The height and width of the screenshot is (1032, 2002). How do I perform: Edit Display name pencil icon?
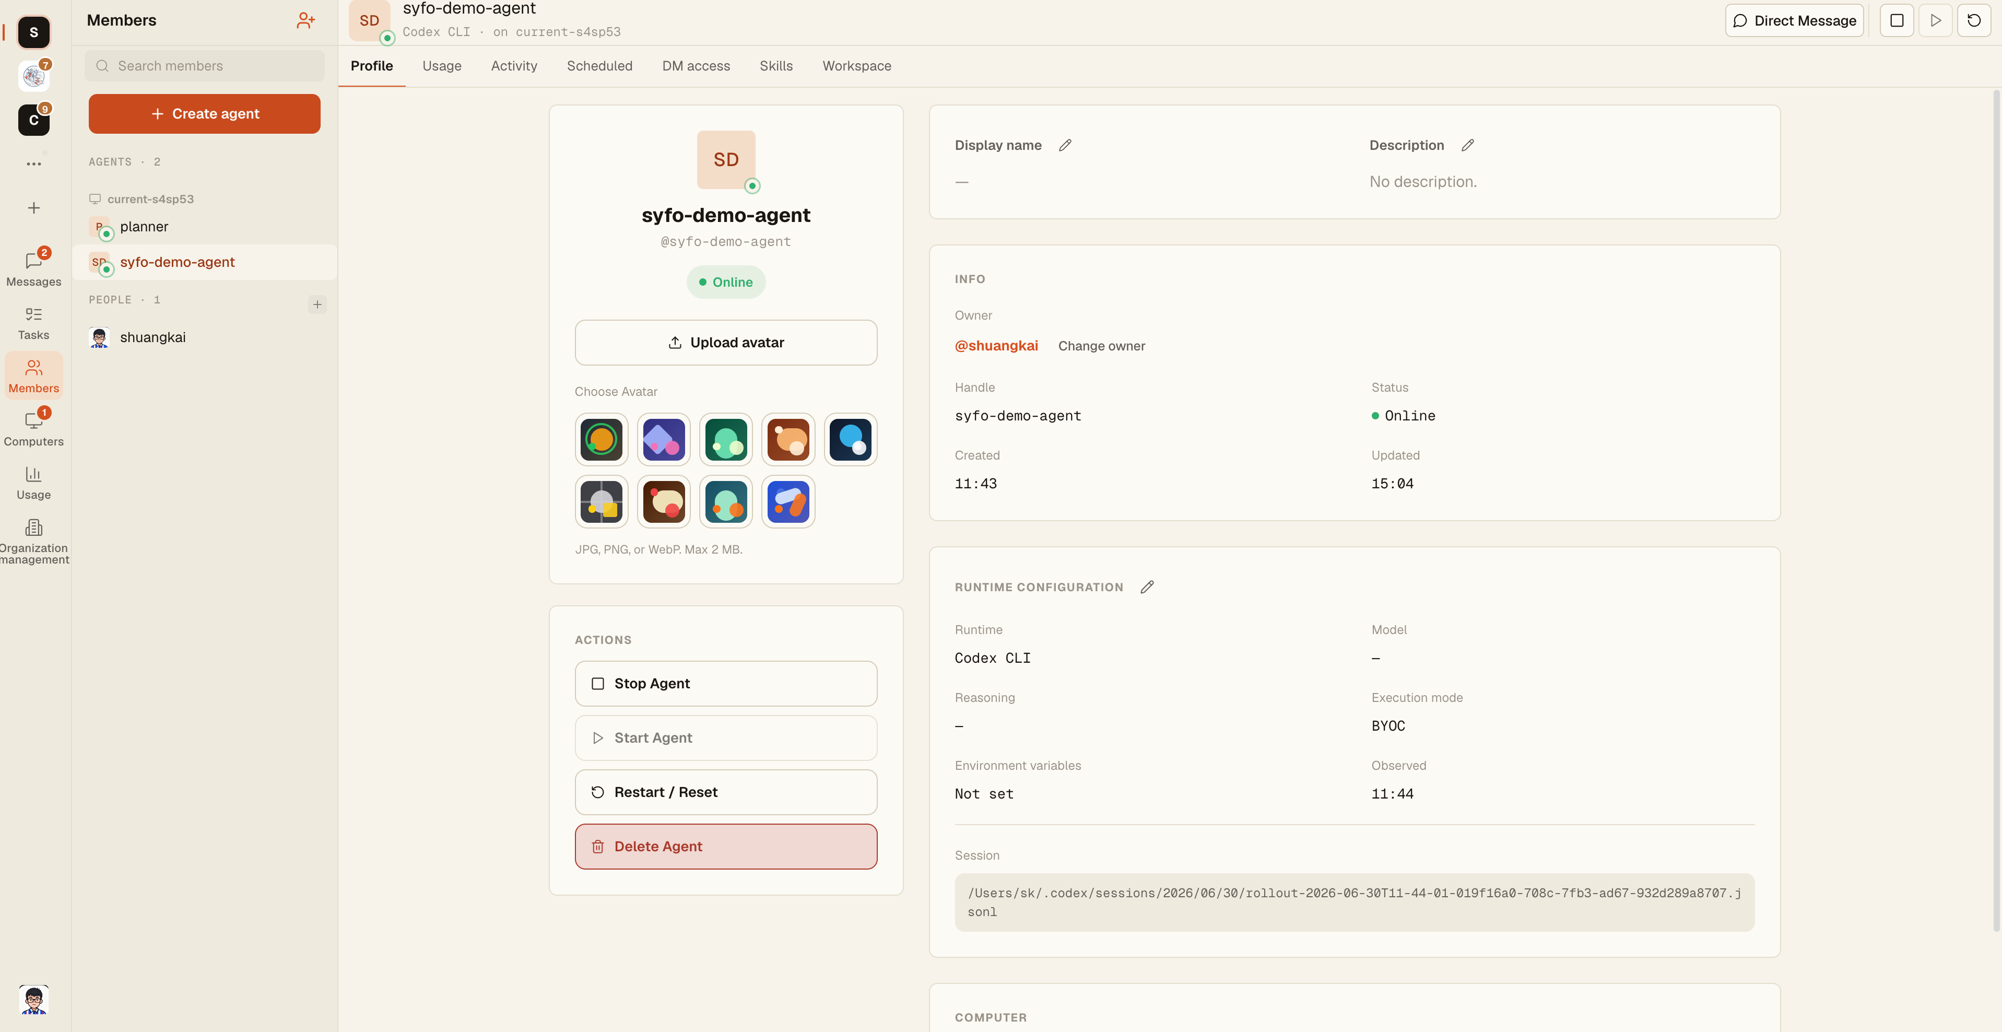tap(1065, 145)
